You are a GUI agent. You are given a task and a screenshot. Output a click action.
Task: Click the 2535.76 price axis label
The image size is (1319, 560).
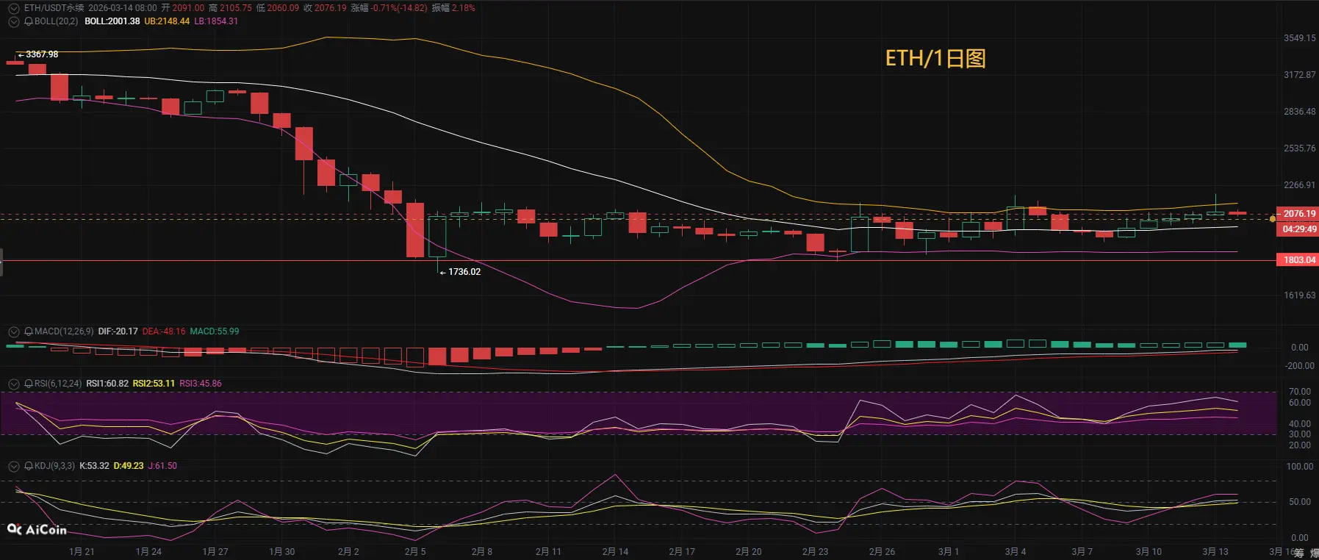[1300, 148]
